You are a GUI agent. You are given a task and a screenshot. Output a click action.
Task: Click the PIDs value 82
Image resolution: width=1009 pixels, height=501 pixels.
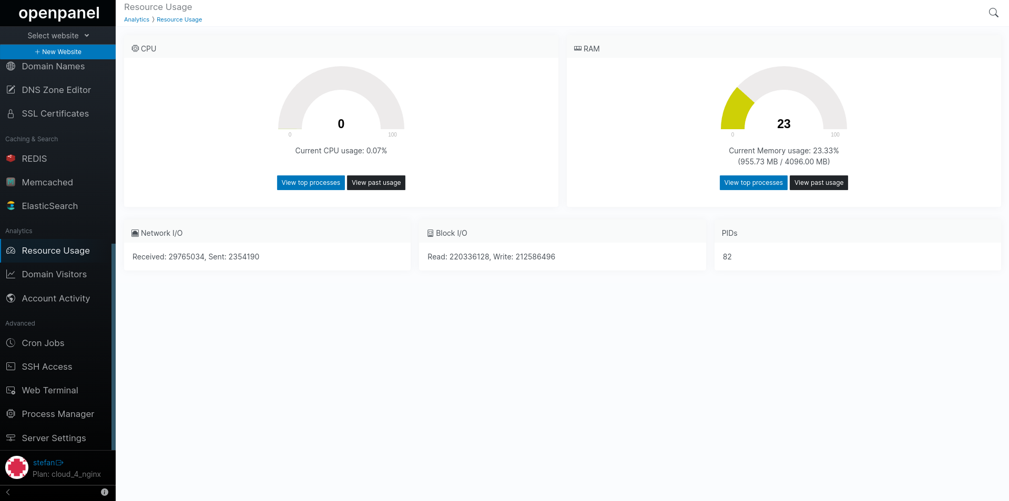[727, 257]
